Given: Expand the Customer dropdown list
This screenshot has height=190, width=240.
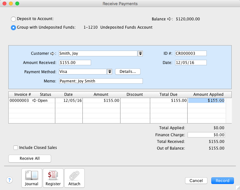Looking at the screenshot, I should pos(140,53).
